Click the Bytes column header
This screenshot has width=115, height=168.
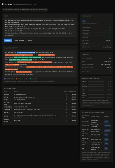65,92
